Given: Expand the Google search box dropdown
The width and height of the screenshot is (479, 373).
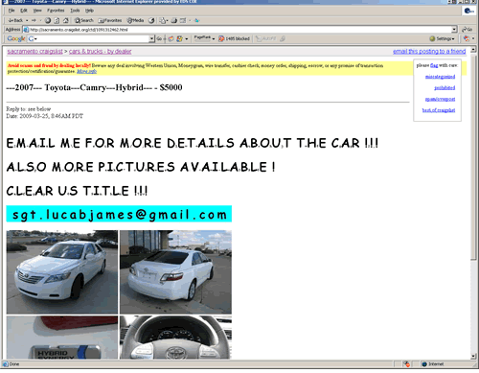Looking at the screenshot, I should [x=151, y=38].
